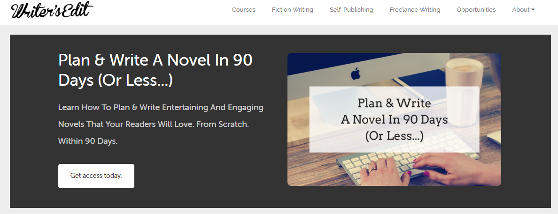Open the Freelance Writing page
Screen dimensions: 558x214
[415, 10]
